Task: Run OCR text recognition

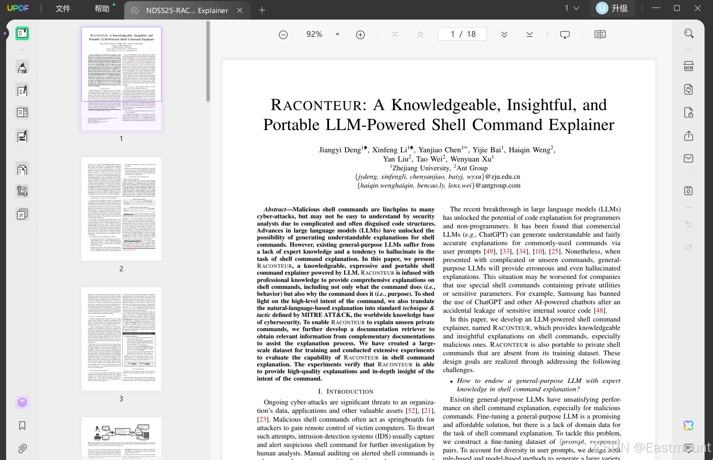Action: [689, 66]
